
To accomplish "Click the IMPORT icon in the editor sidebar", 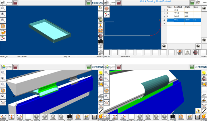I will [x=101, y=8].
